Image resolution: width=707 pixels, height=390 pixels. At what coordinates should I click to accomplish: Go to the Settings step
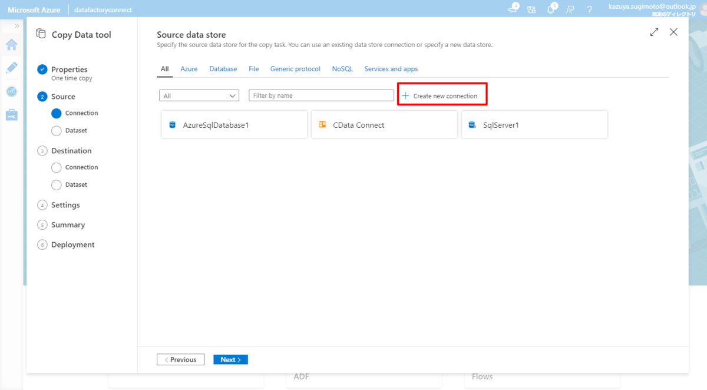(65, 205)
